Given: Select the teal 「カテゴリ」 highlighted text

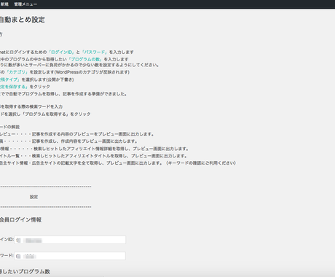Looking at the screenshot, I should pos(17,72).
